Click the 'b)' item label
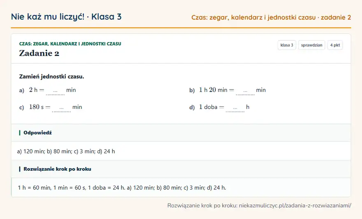Image resolution: width=362 pixels, height=219 pixels. click(x=192, y=90)
